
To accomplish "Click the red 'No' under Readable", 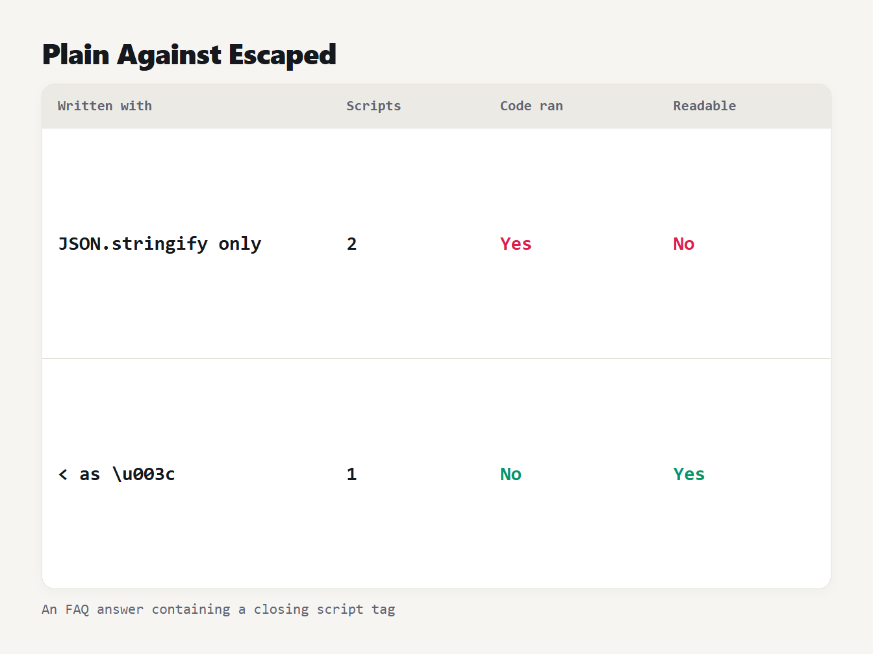I will tap(684, 244).
